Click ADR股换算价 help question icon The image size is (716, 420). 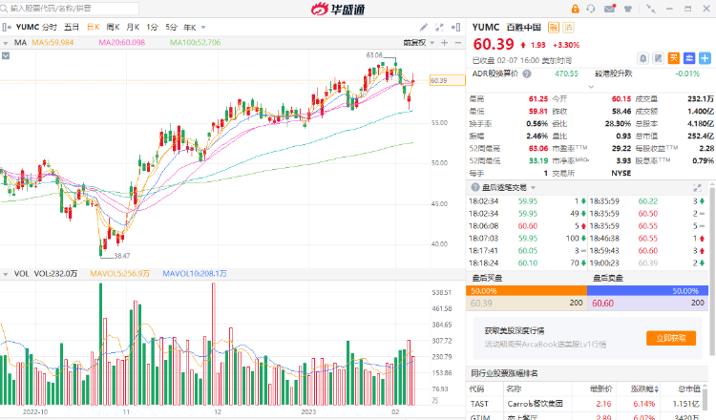coord(527,73)
